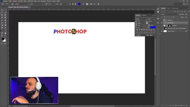The width and height of the screenshot is (190, 107).
Task: Toggle All Caps in Character panel
Action: [x=142, y=30]
